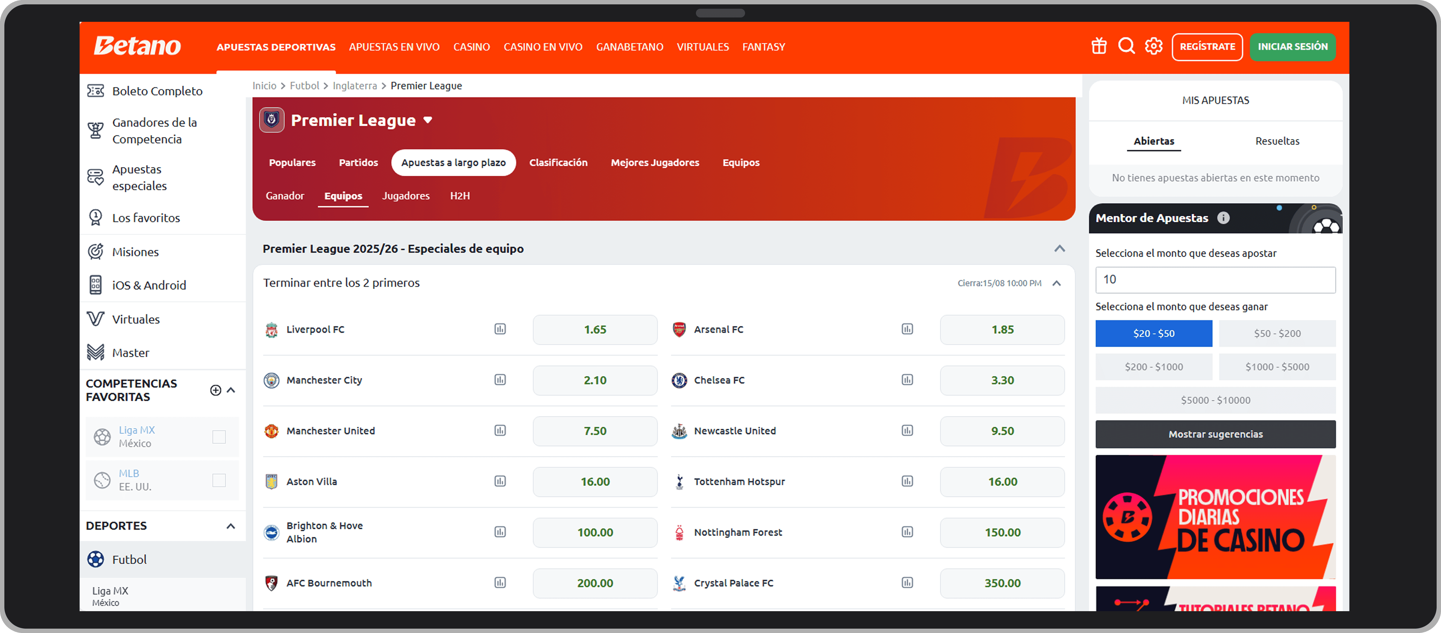Open the Apuestas especiales sidebar item
Screen dimensions: 1441x633
pos(162,177)
